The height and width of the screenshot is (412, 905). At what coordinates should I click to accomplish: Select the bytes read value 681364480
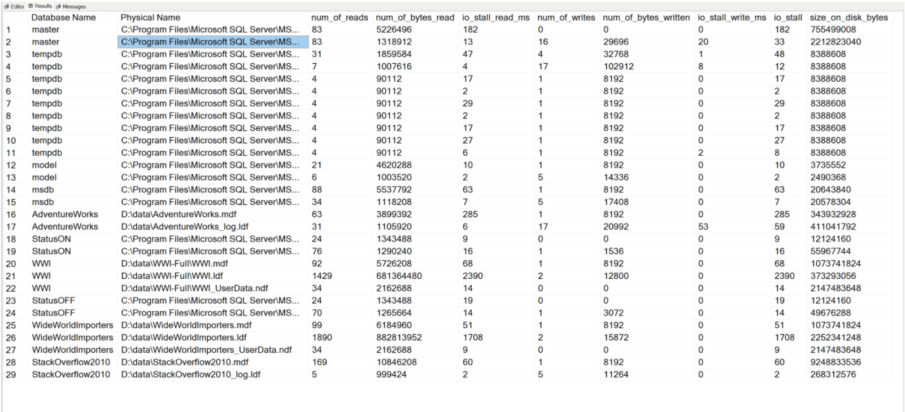(x=399, y=276)
